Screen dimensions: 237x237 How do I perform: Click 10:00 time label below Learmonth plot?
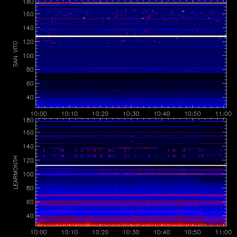click(39, 232)
